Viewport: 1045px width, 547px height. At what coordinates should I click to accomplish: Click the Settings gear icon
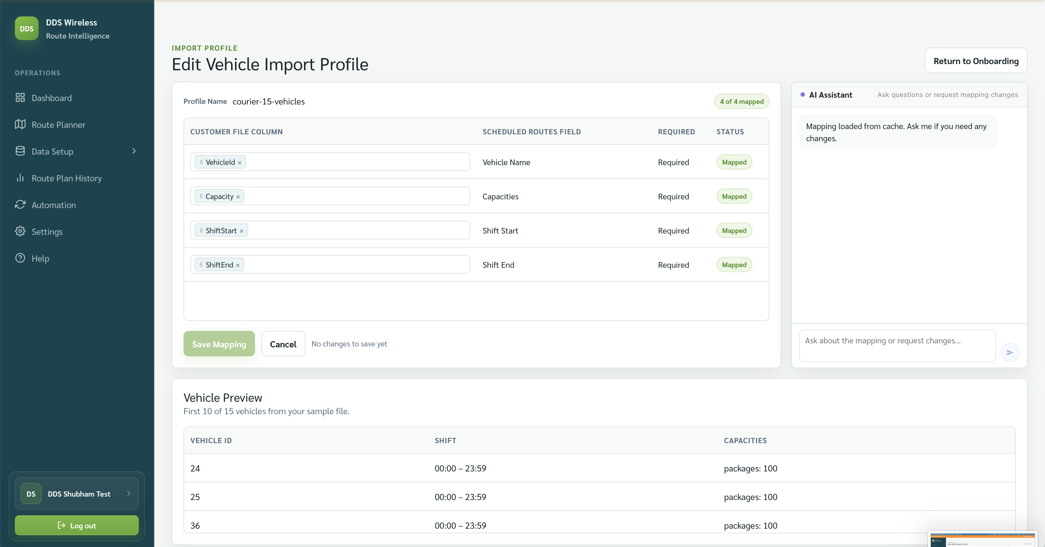pyautogui.click(x=20, y=232)
